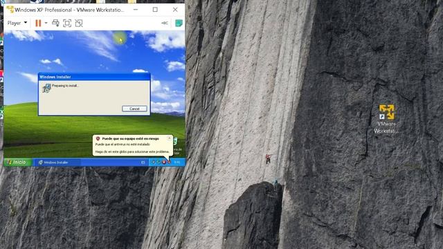Open the Inicio start button
The height and width of the screenshot is (249, 443).
pos(18,162)
